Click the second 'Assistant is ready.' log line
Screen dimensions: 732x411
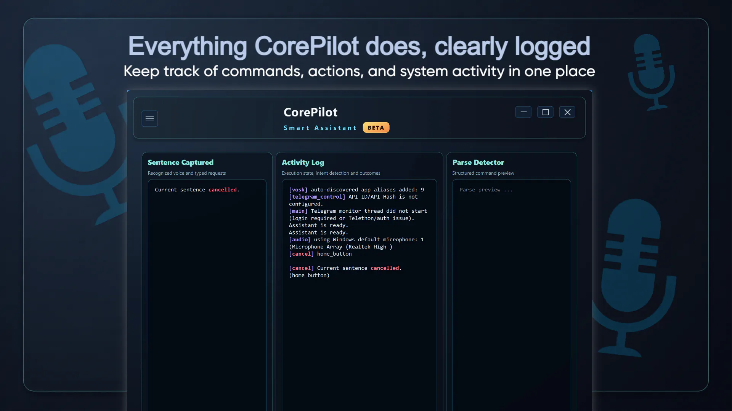click(318, 233)
